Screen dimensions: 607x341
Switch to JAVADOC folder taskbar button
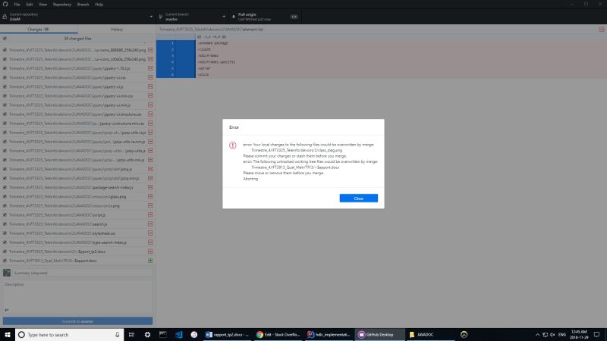point(430,334)
